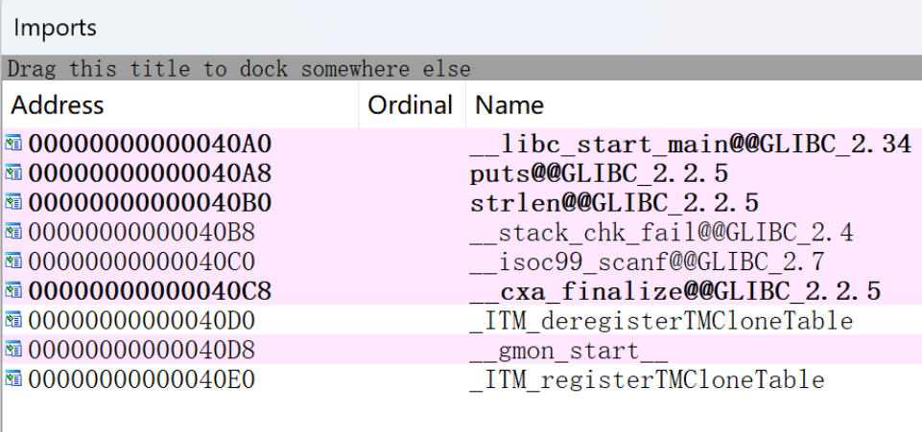922x432 pixels.
Task: Click the import icon beside address 00000000000040B8
Action: click(12, 231)
